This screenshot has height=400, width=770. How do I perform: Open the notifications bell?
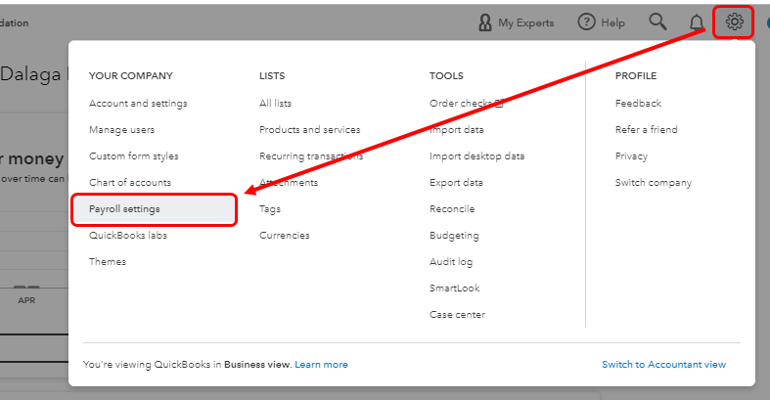click(697, 22)
